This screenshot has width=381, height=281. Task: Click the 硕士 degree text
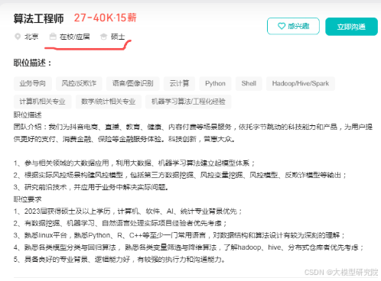118,37
